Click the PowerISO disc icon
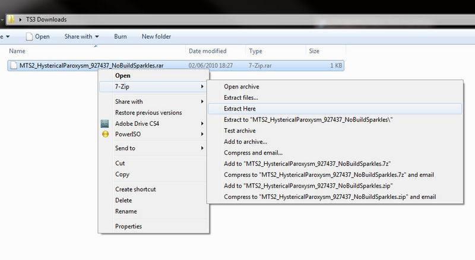This screenshot has width=475, height=260. pyautogui.click(x=105, y=134)
